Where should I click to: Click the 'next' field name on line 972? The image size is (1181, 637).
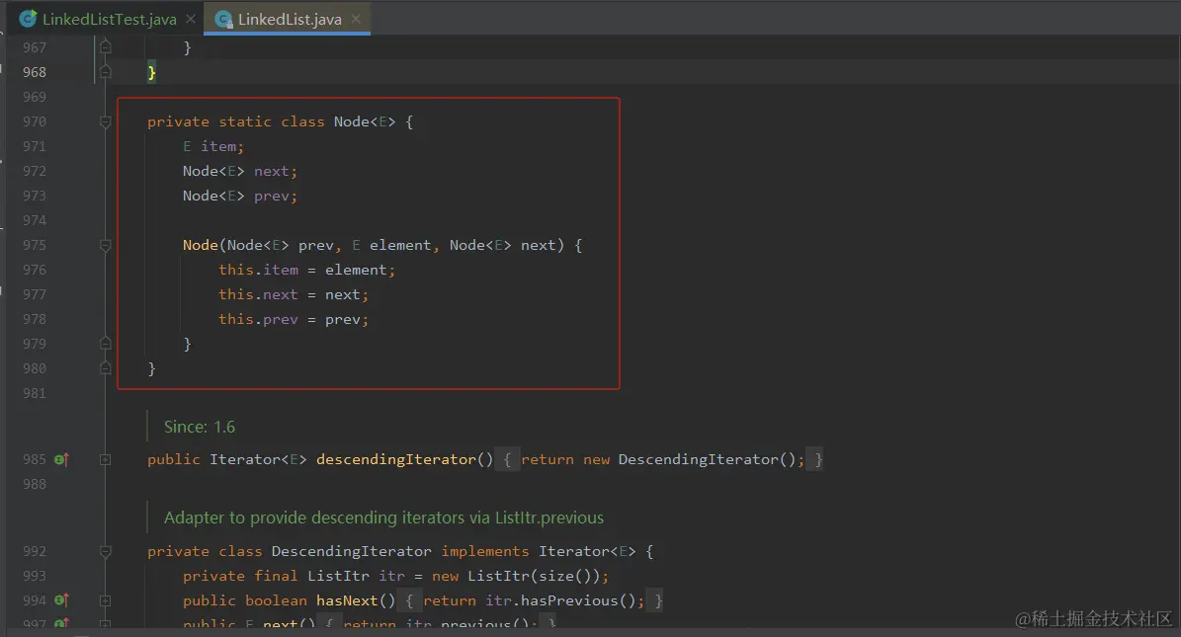(272, 172)
